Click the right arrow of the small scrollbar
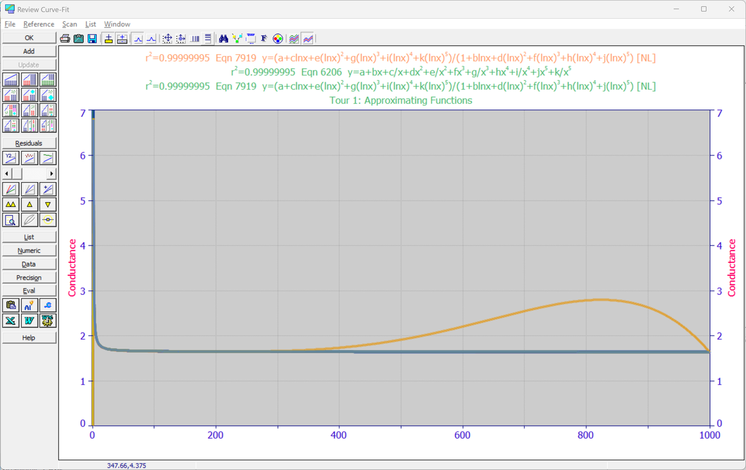The height and width of the screenshot is (470, 746). [x=52, y=173]
